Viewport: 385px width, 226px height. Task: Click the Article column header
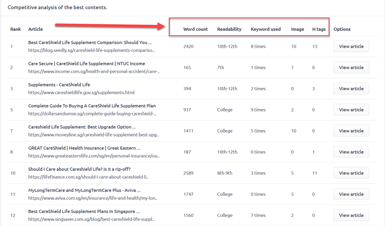[35, 29]
